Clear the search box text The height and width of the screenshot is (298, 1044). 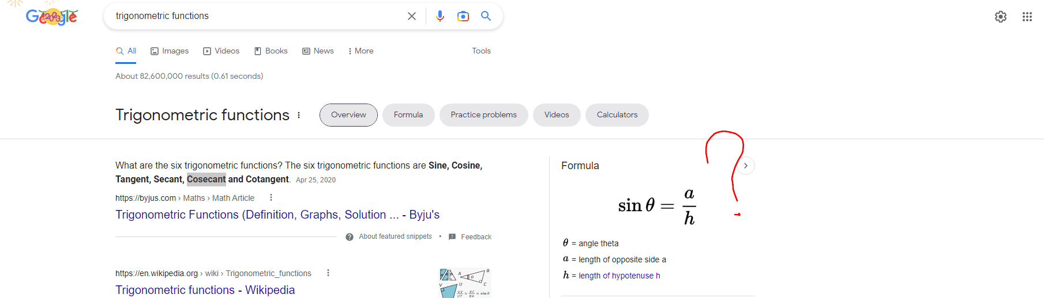(412, 16)
